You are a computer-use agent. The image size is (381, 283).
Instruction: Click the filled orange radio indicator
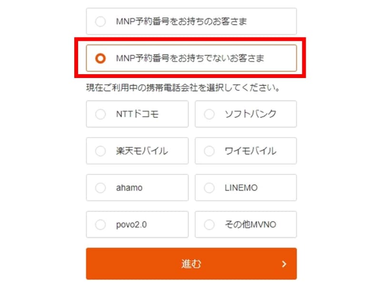pos(100,58)
